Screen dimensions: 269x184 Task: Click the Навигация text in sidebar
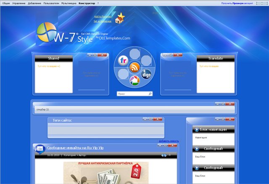(201, 137)
